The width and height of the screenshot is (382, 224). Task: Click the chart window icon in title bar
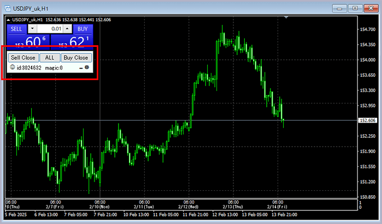(x=8, y=8)
